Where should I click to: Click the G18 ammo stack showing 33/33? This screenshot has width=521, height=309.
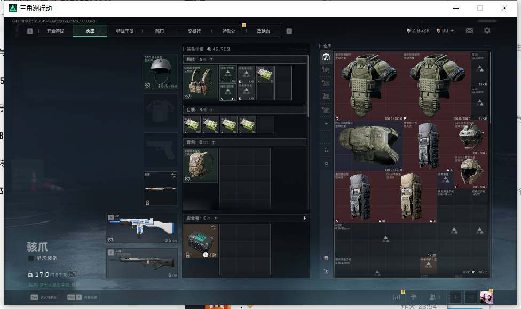coord(480,69)
